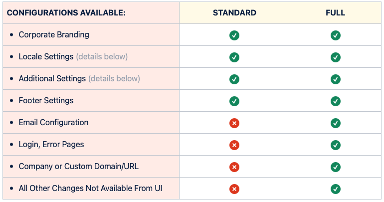Click '(details below)' next to Additional Settings
Image resolution: width=384 pixels, height=202 pixels.
114,79
